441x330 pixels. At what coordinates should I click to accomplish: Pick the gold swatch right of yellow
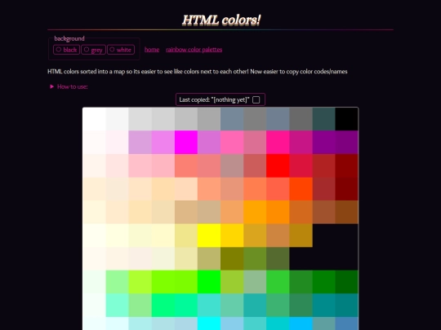click(232, 235)
